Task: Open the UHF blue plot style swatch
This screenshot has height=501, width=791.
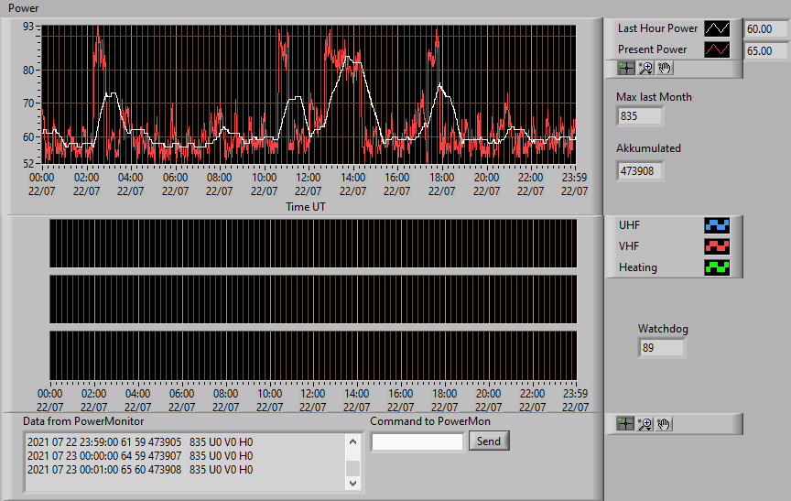Action: tap(717, 225)
